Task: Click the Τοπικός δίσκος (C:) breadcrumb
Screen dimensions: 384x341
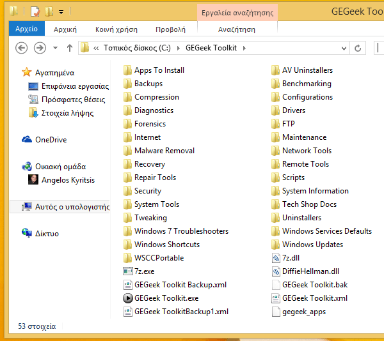Action: pos(137,48)
